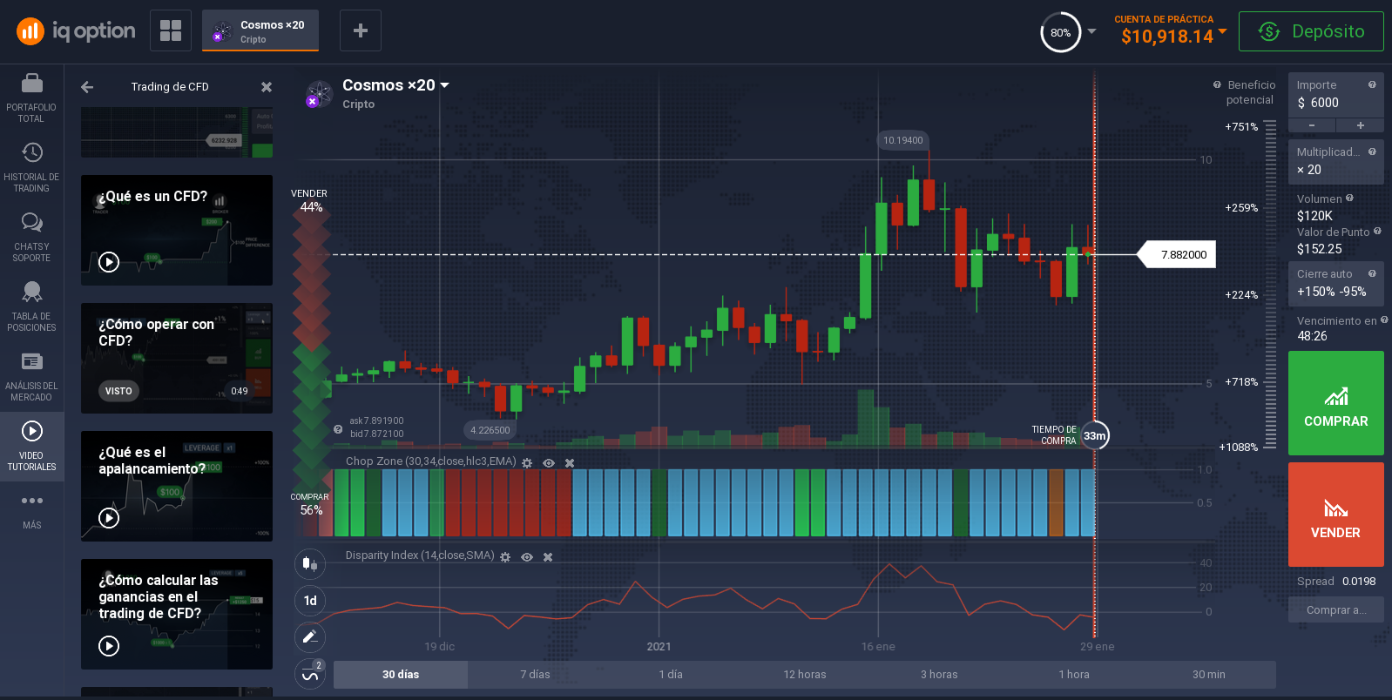
Task: Click the Volumen help icon
Action: pyautogui.click(x=1349, y=199)
